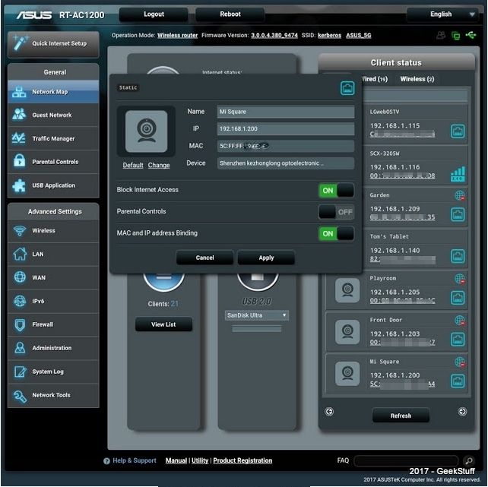Click the Name field containing Mi Square

[x=285, y=112]
